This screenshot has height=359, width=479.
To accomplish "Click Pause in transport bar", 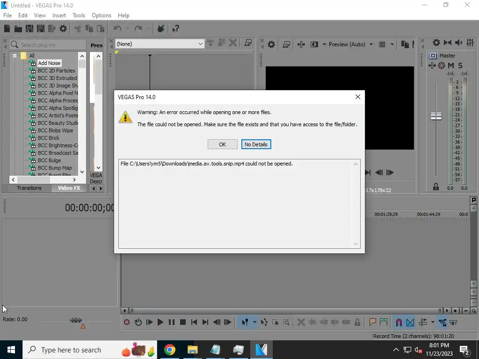I will (x=172, y=322).
